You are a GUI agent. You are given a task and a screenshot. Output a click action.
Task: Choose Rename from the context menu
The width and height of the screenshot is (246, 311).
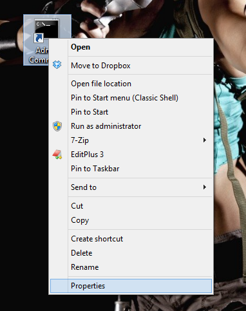coord(131,267)
